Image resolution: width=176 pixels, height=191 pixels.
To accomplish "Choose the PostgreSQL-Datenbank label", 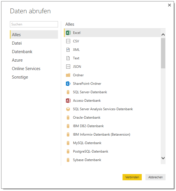I will click(x=91, y=151).
